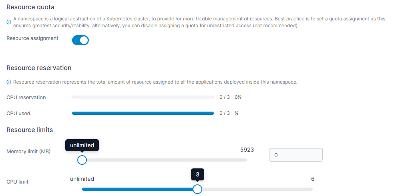Image resolution: width=394 pixels, height=196 pixels.
Task: Click the info icon beside Resource reservation description
Action: (9, 82)
